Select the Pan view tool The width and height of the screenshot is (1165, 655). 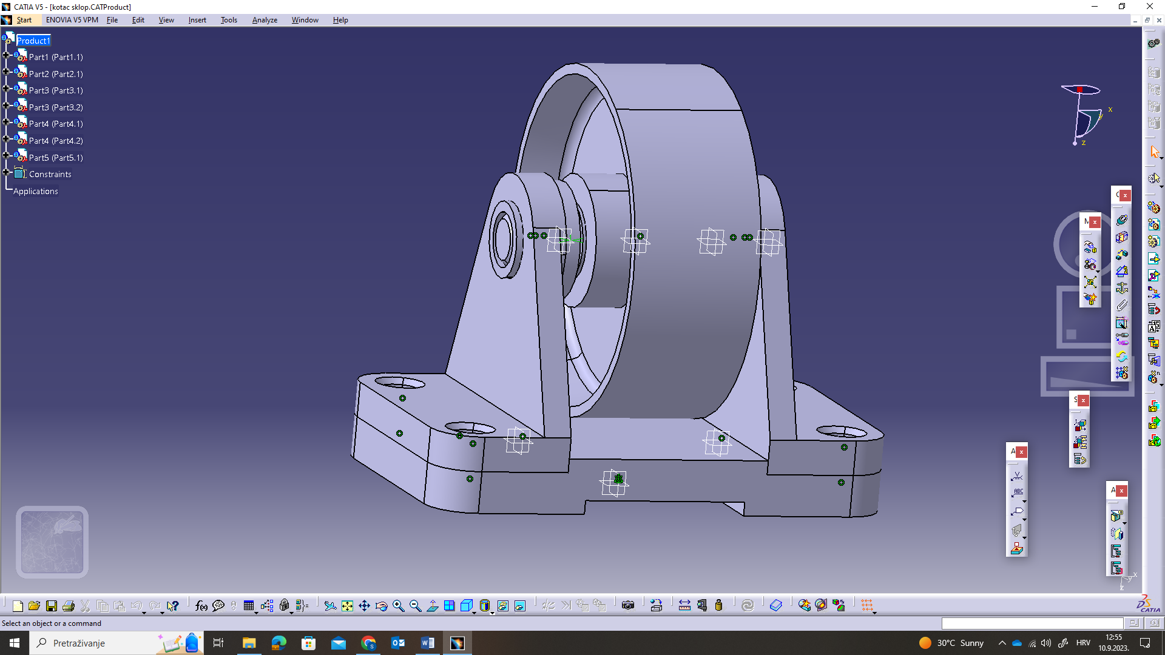click(364, 605)
